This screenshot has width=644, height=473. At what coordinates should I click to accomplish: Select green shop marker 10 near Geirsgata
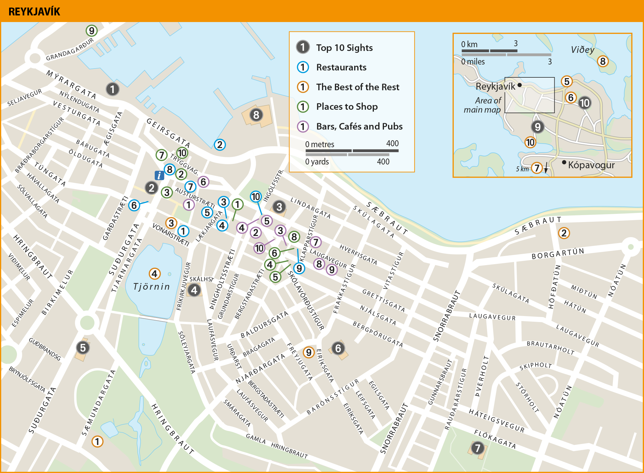pyautogui.click(x=182, y=153)
